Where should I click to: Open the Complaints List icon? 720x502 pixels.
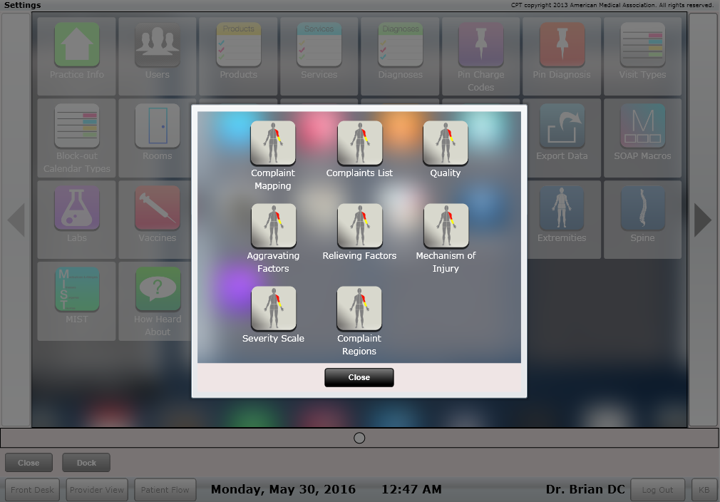pyautogui.click(x=359, y=143)
